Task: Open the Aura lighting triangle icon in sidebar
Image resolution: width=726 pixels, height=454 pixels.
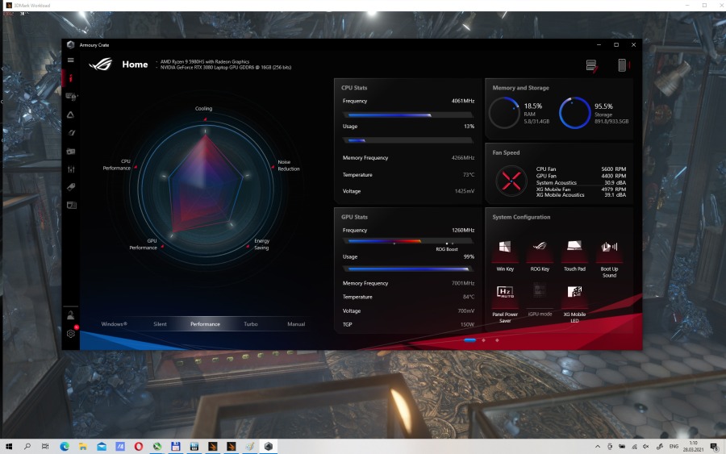Action: [x=71, y=115]
